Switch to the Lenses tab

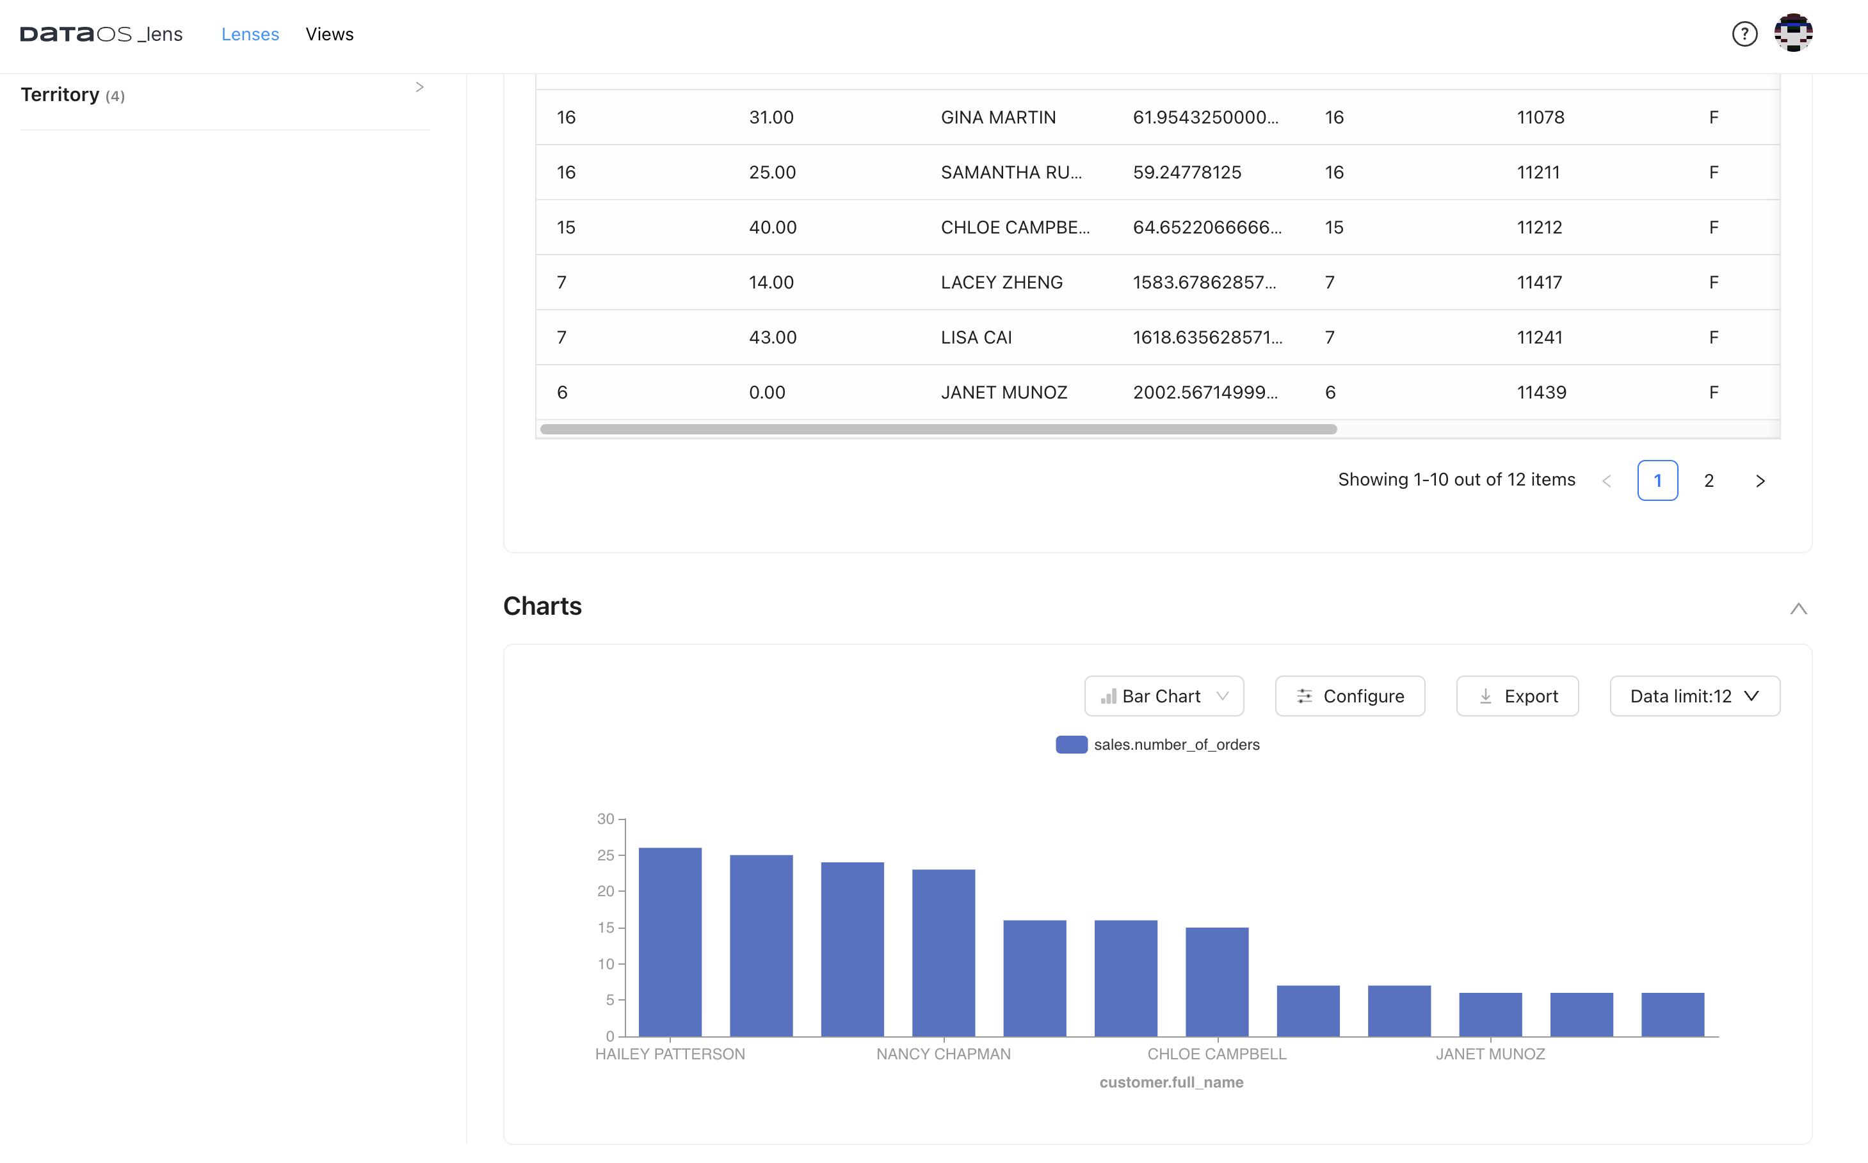250,34
